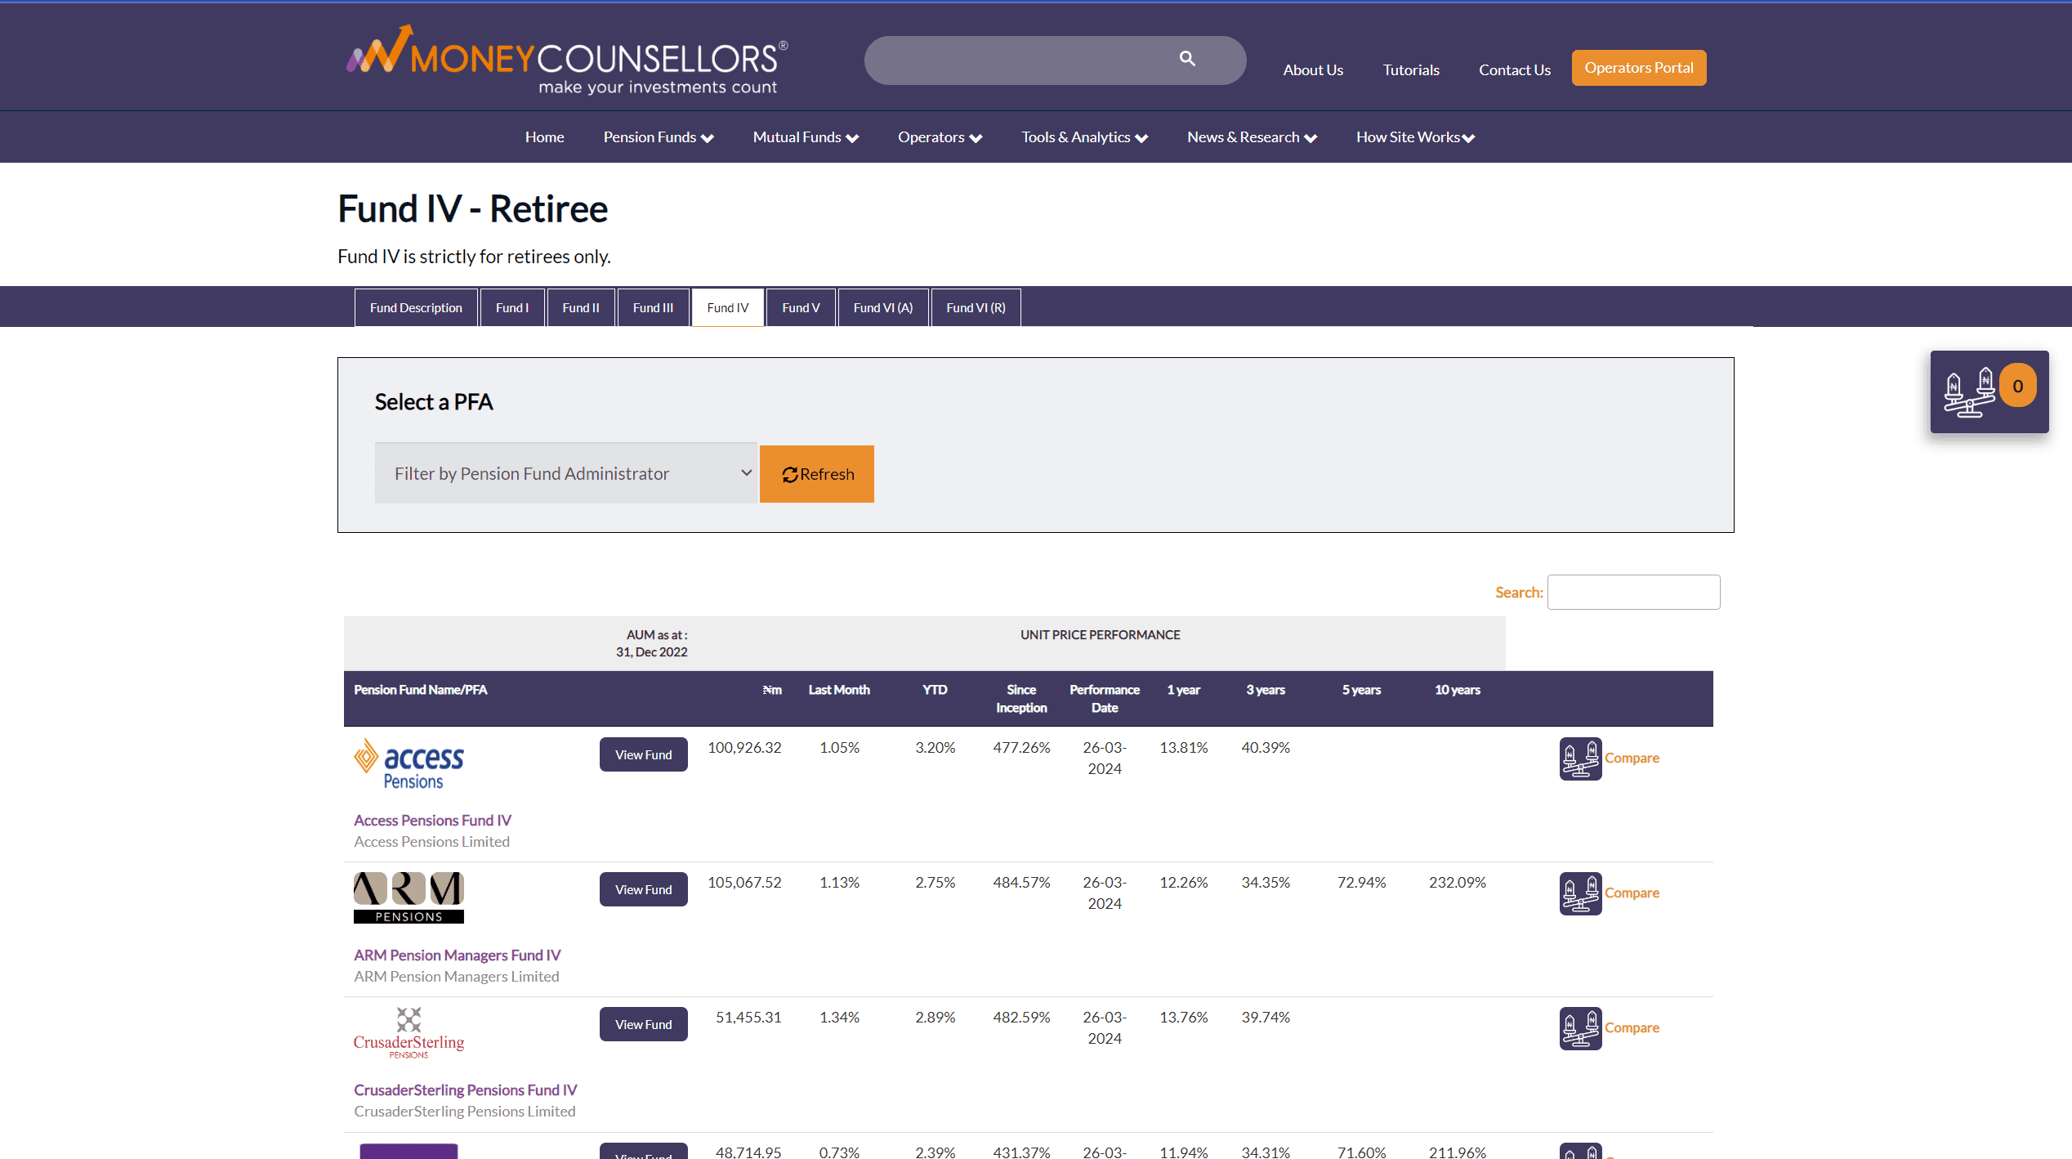
Task: Click the CrusaderSterling Pensions logo
Action: tap(409, 1033)
